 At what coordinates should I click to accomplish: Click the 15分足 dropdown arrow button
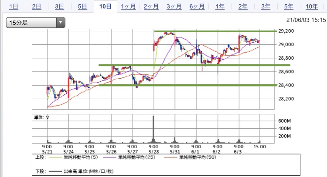[61, 23]
